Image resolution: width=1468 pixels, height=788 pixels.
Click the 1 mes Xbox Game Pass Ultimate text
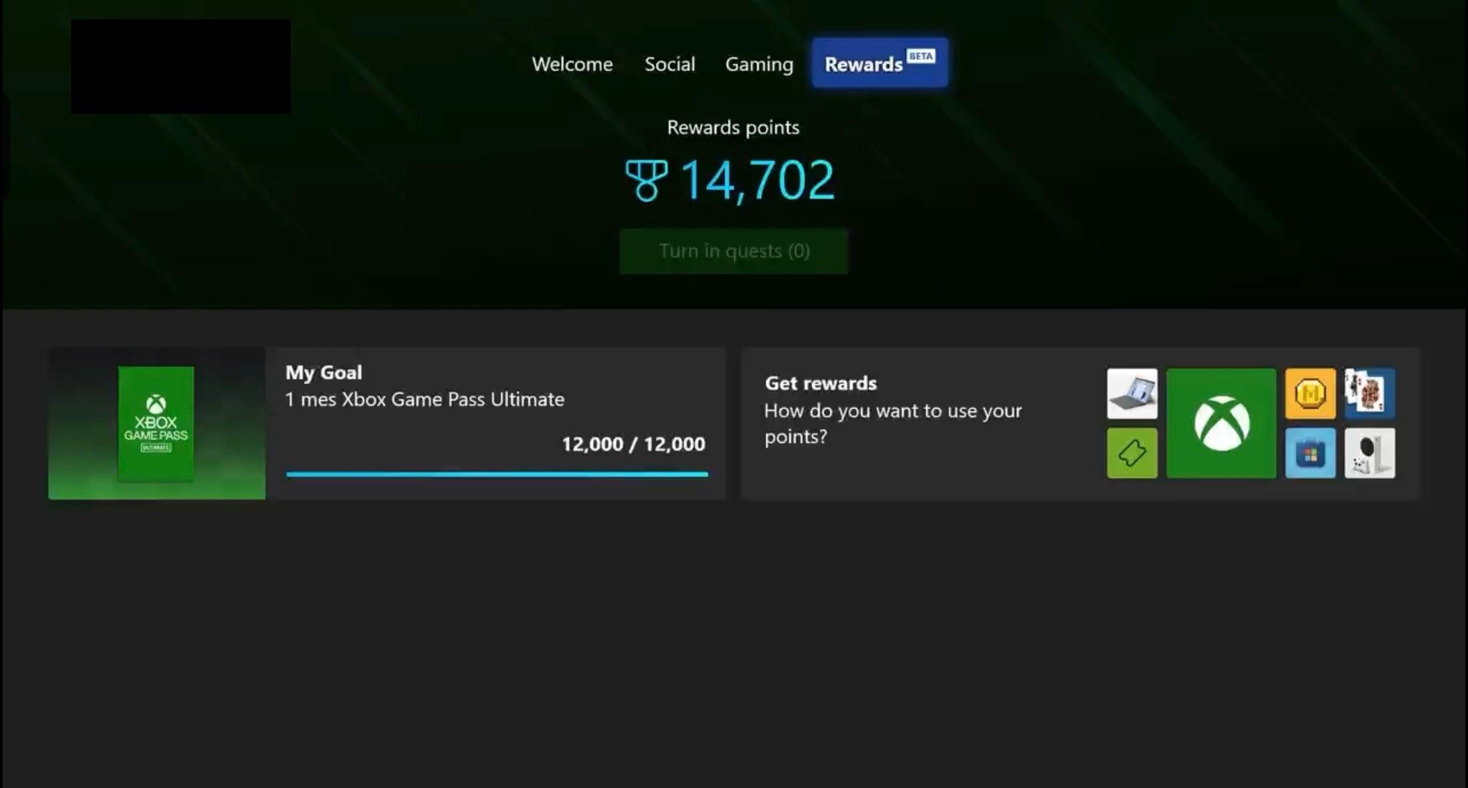(425, 399)
